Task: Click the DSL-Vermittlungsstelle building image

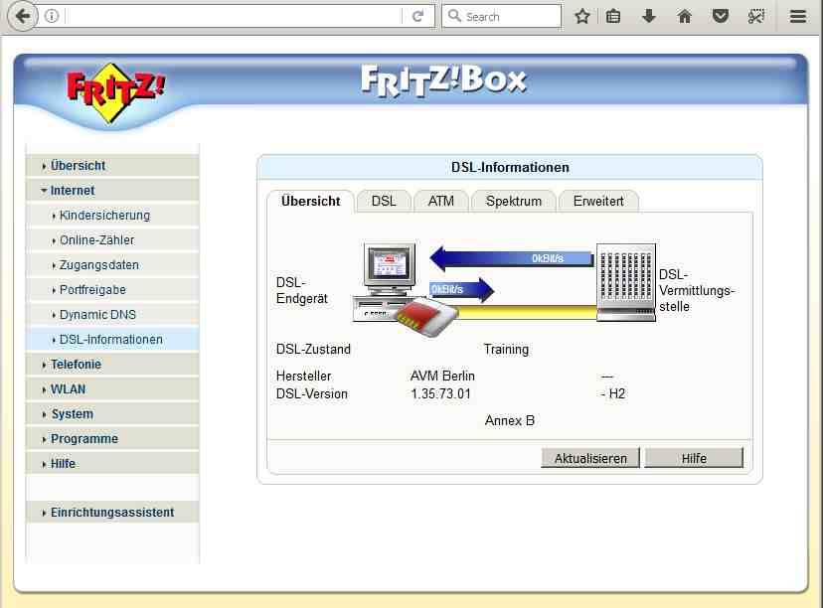Action: click(x=626, y=282)
